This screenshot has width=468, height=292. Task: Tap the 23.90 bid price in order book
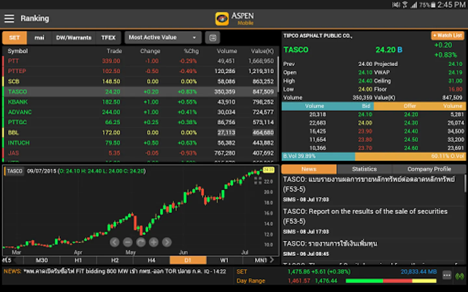point(365,131)
